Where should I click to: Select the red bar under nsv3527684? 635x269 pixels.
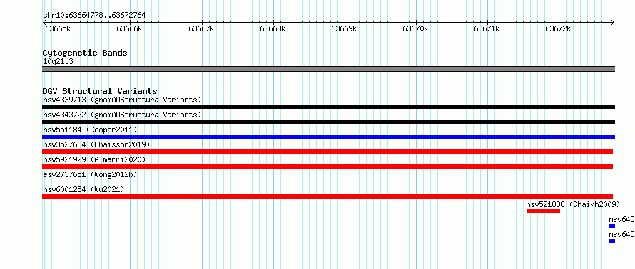pyautogui.click(x=327, y=152)
